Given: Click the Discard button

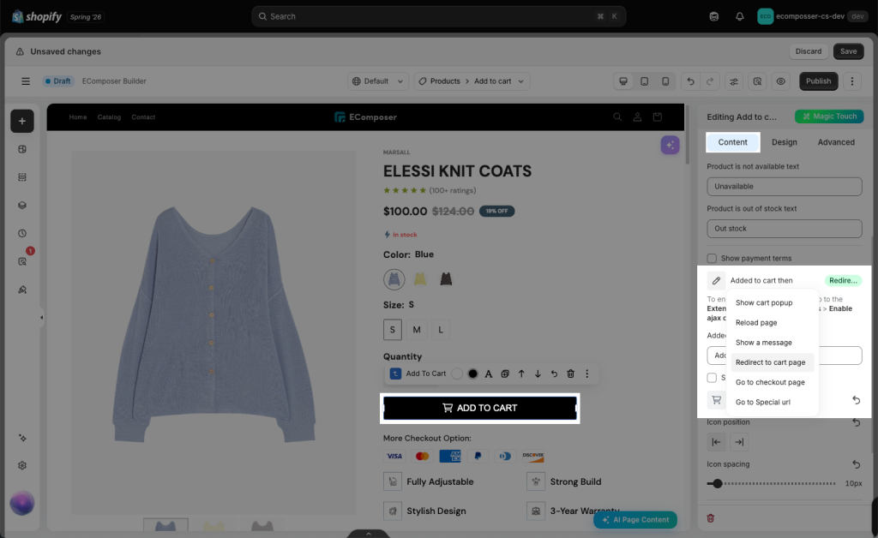Looking at the screenshot, I should pos(809,51).
